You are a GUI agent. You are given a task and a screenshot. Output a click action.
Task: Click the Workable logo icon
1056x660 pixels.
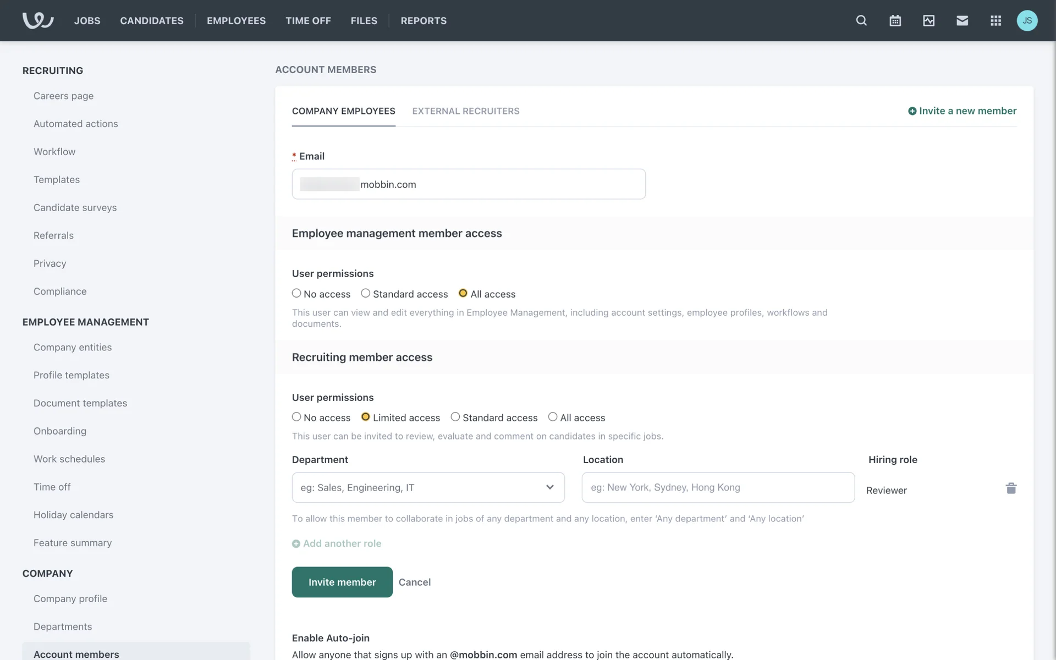(37, 20)
